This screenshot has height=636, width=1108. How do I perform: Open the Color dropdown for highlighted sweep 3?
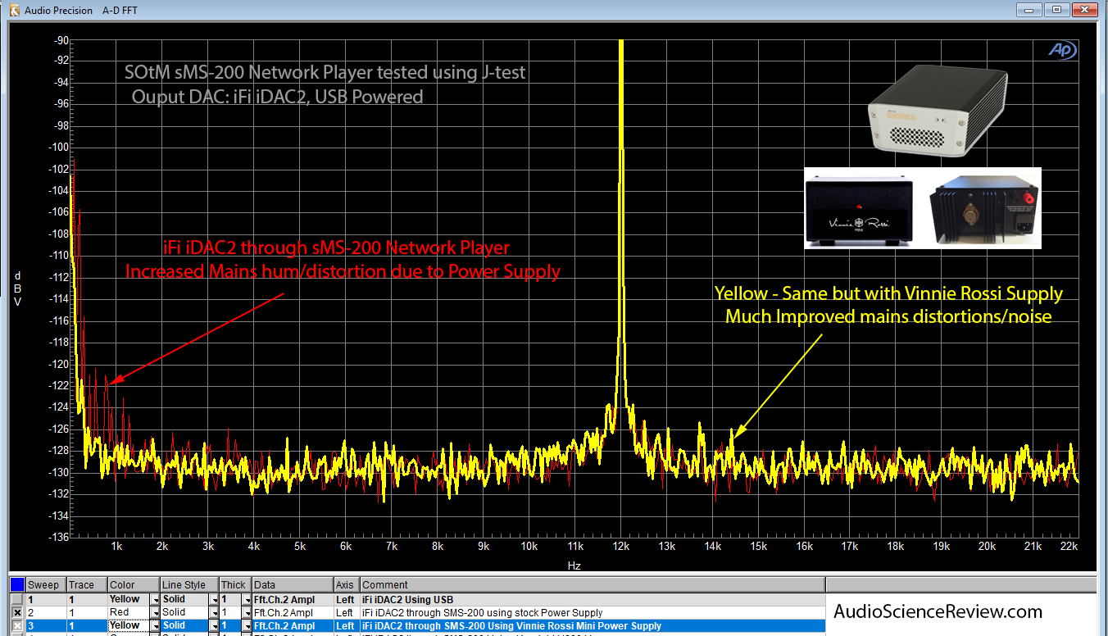(156, 625)
